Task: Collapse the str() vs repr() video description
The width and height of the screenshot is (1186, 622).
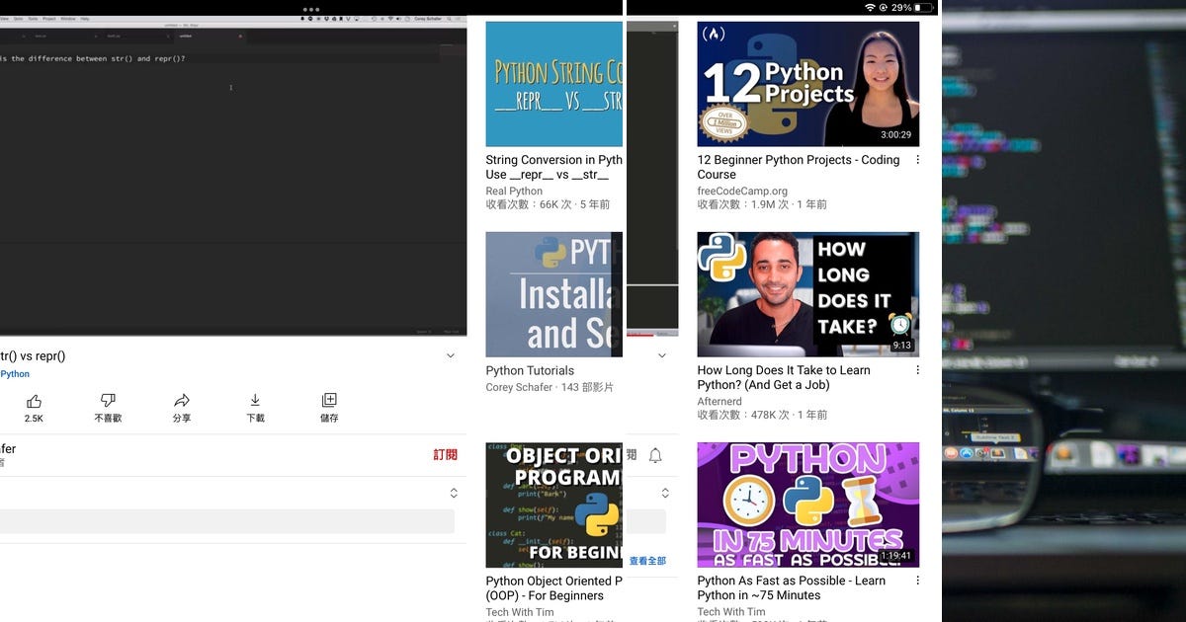Action: tap(451, 355)
